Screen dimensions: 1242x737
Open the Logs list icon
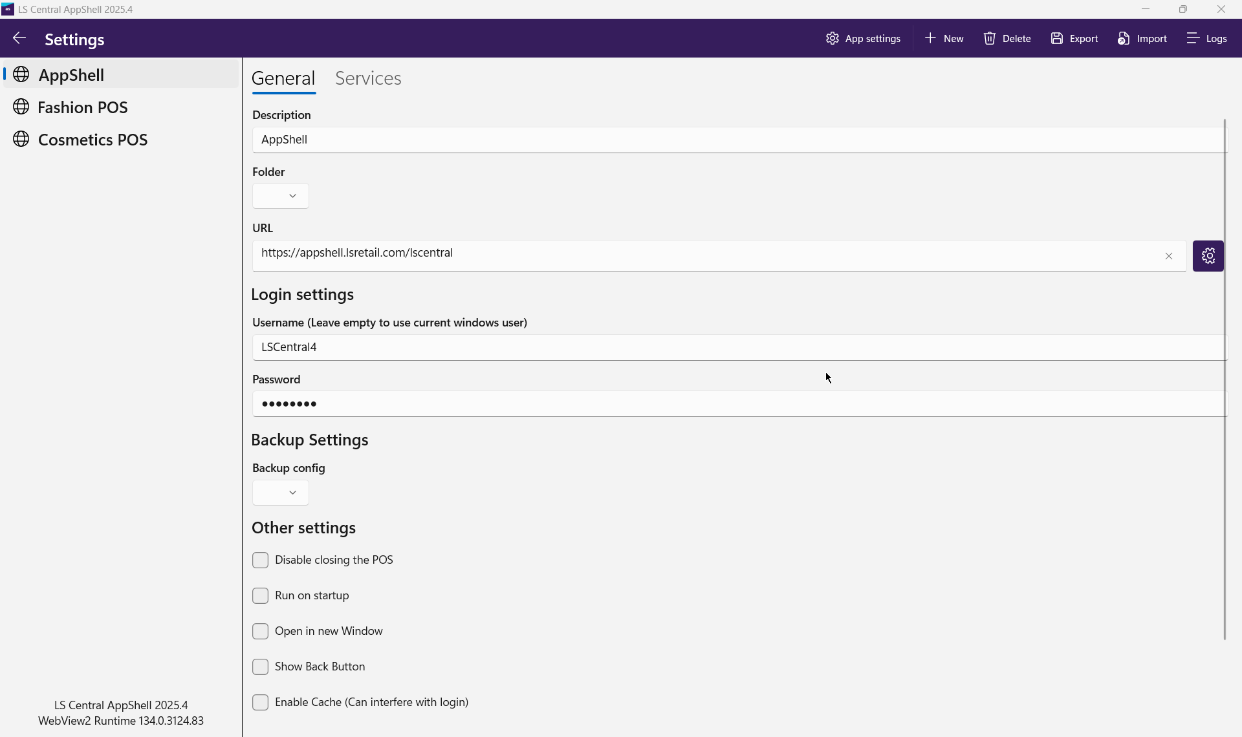[1193, 39]
